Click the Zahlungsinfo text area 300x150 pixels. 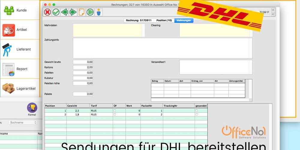pyautogui.click(x=162, y=48)
